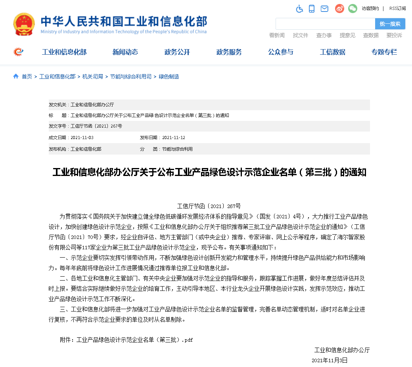The width and height of the screenshot is (412, 367).
Task: Click the email envelope icon
Action: point(324,8)
